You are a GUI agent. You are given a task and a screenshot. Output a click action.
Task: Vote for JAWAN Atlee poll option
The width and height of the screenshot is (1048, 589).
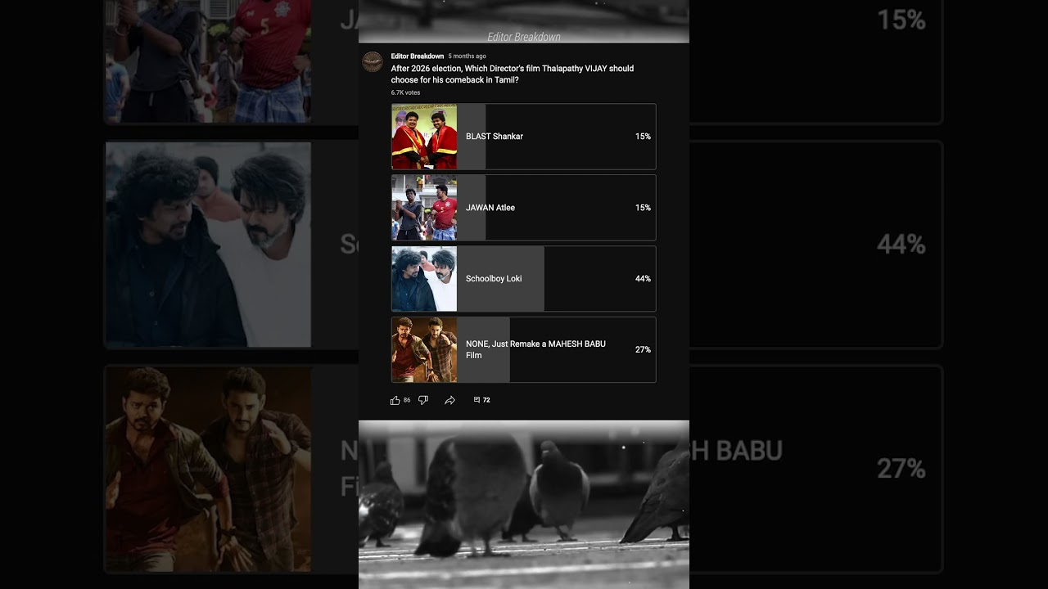click(x=523, y=208)
